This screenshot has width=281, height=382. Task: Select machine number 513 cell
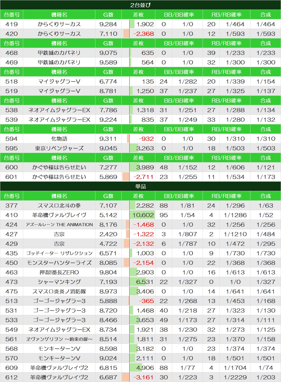coord(12,301)
